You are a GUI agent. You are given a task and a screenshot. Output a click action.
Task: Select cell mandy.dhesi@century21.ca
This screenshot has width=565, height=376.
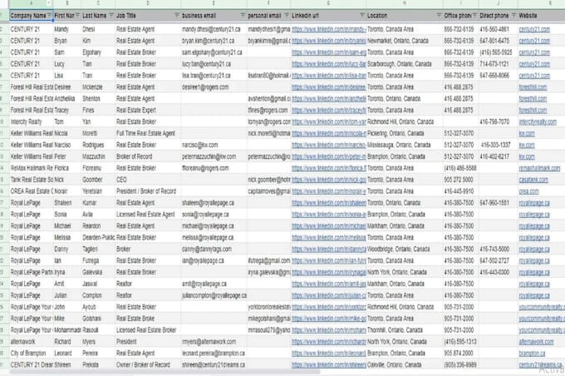click(x=214, y=29)
